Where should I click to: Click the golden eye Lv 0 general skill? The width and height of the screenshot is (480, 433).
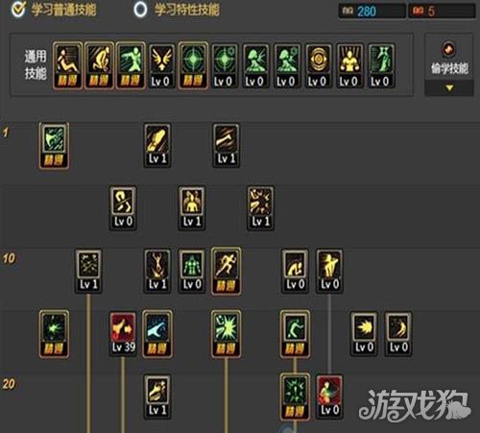coord(319,66)
